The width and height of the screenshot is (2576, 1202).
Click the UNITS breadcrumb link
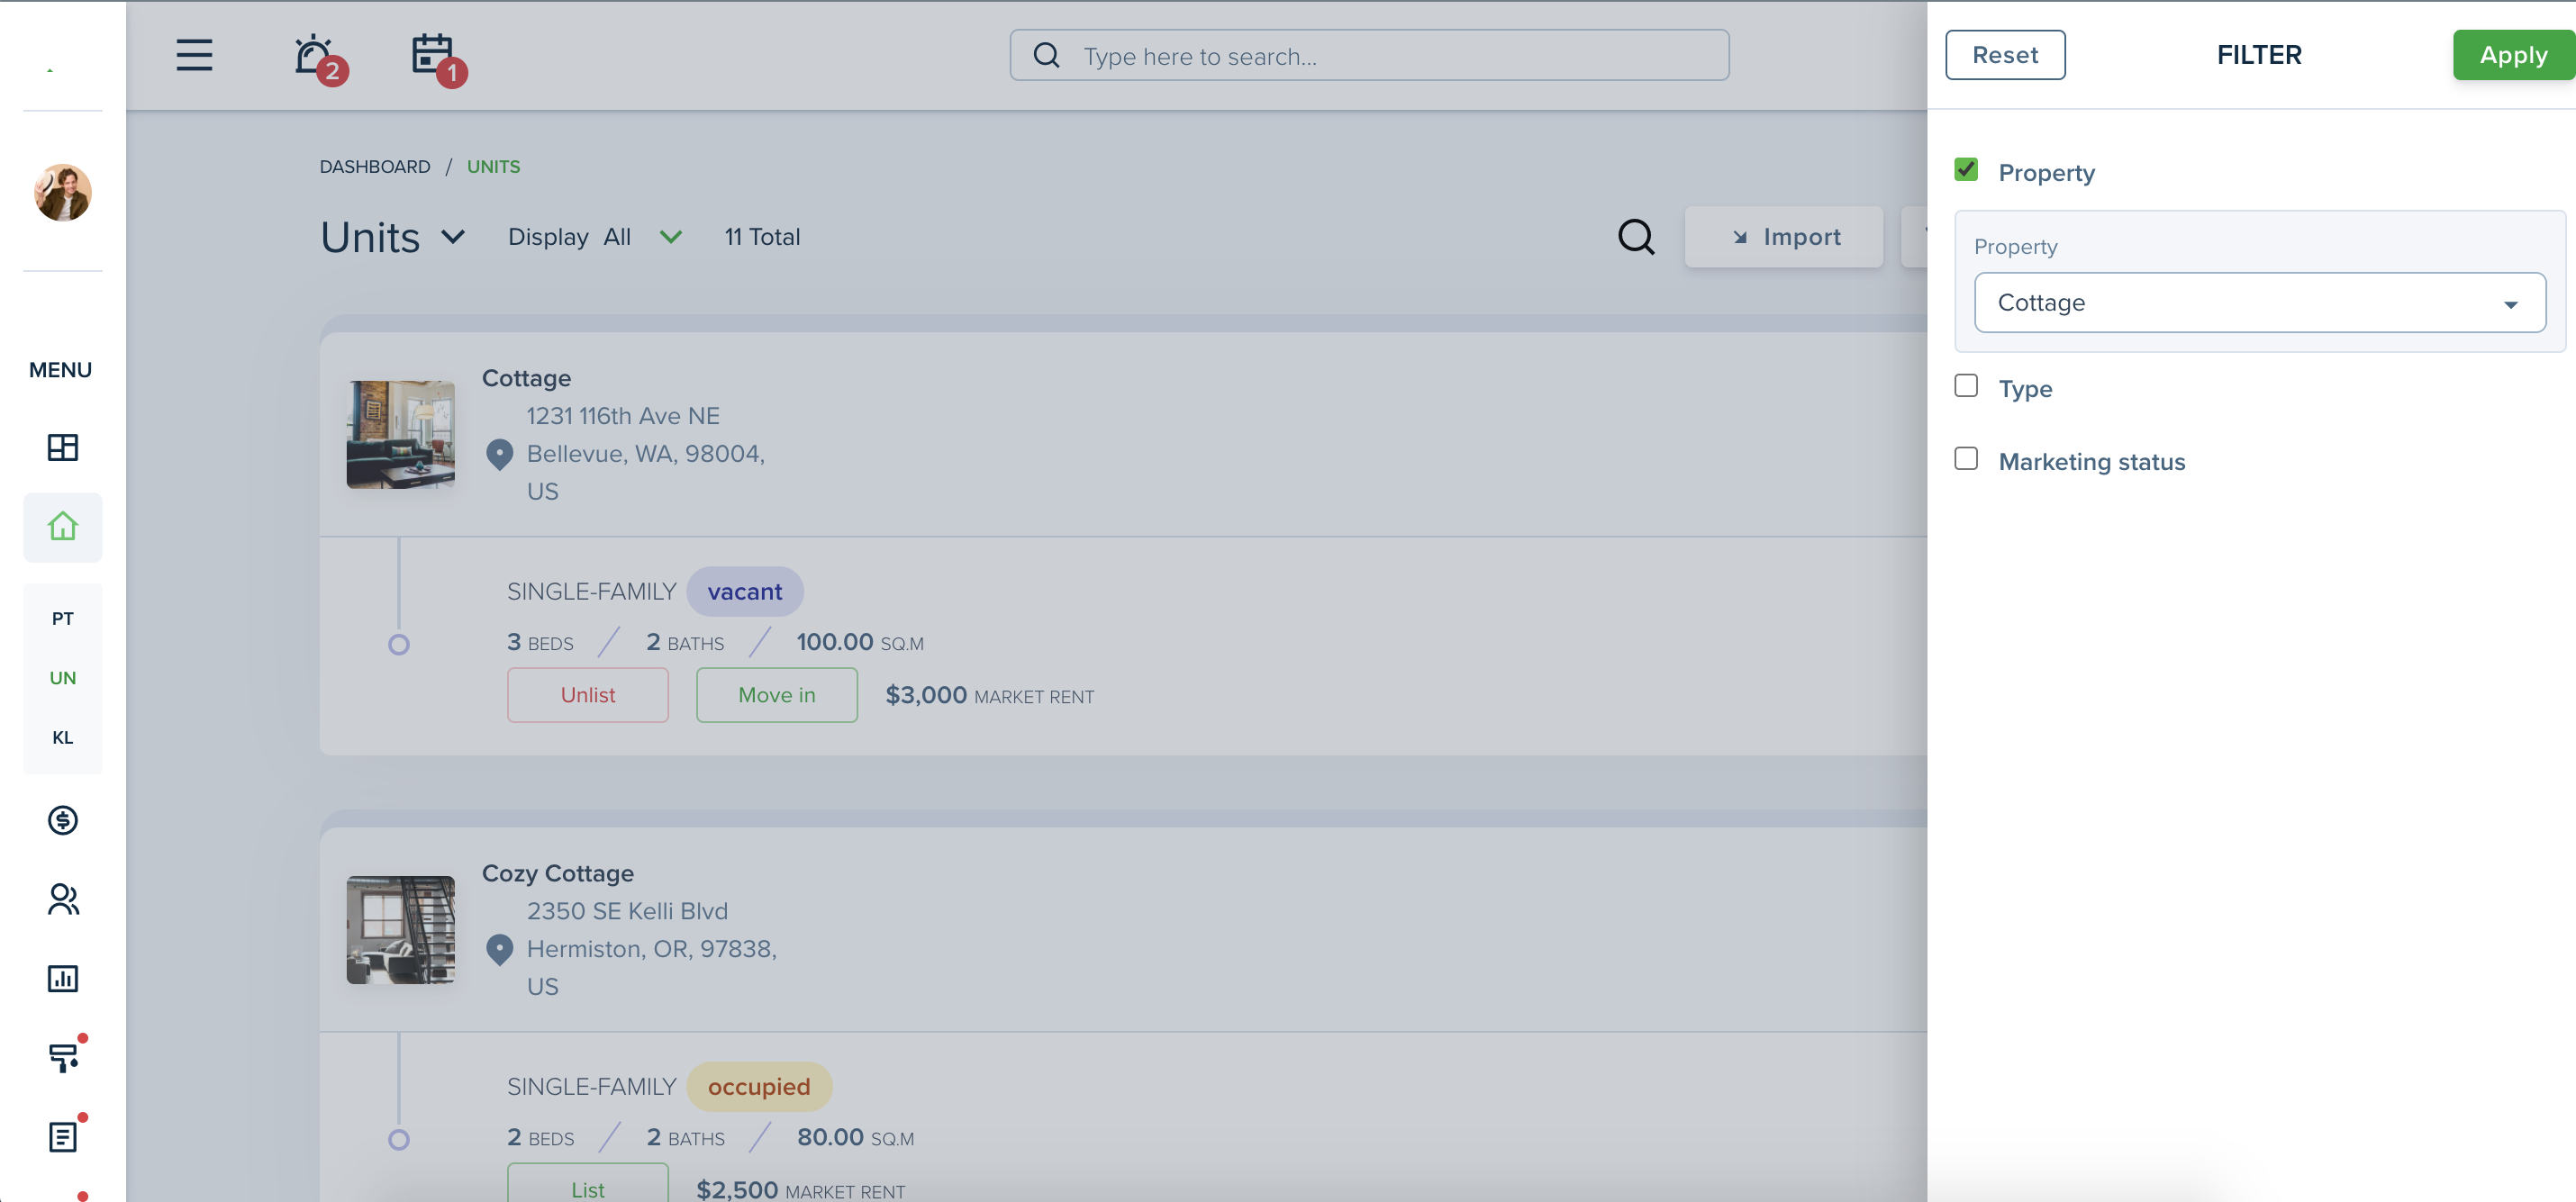pyautogui.click(x=493, y=166)
